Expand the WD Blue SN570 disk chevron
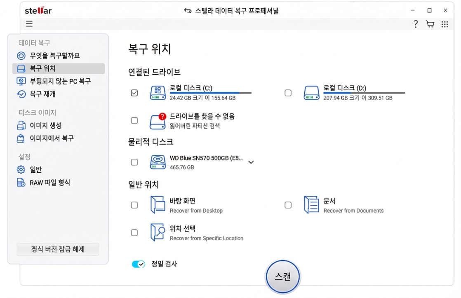 tap(251, 162)
